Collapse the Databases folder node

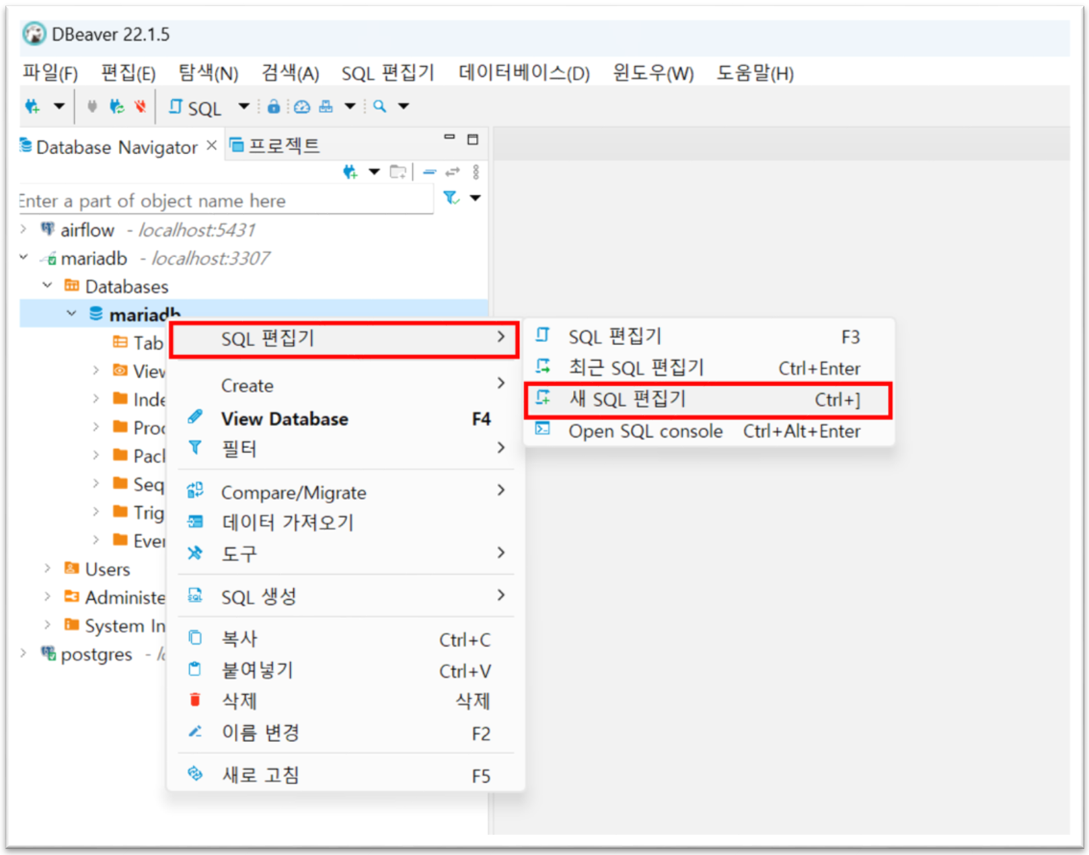pyautogui.click(x=47, y=285)
